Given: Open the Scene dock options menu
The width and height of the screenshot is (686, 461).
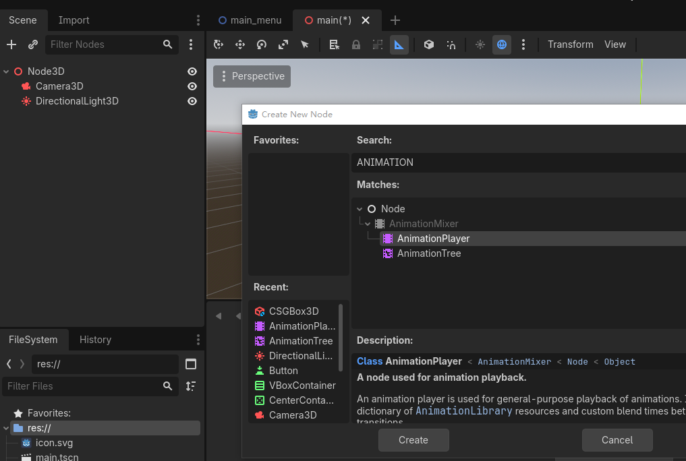Looking at the screenshot, I should coord(198,20).
